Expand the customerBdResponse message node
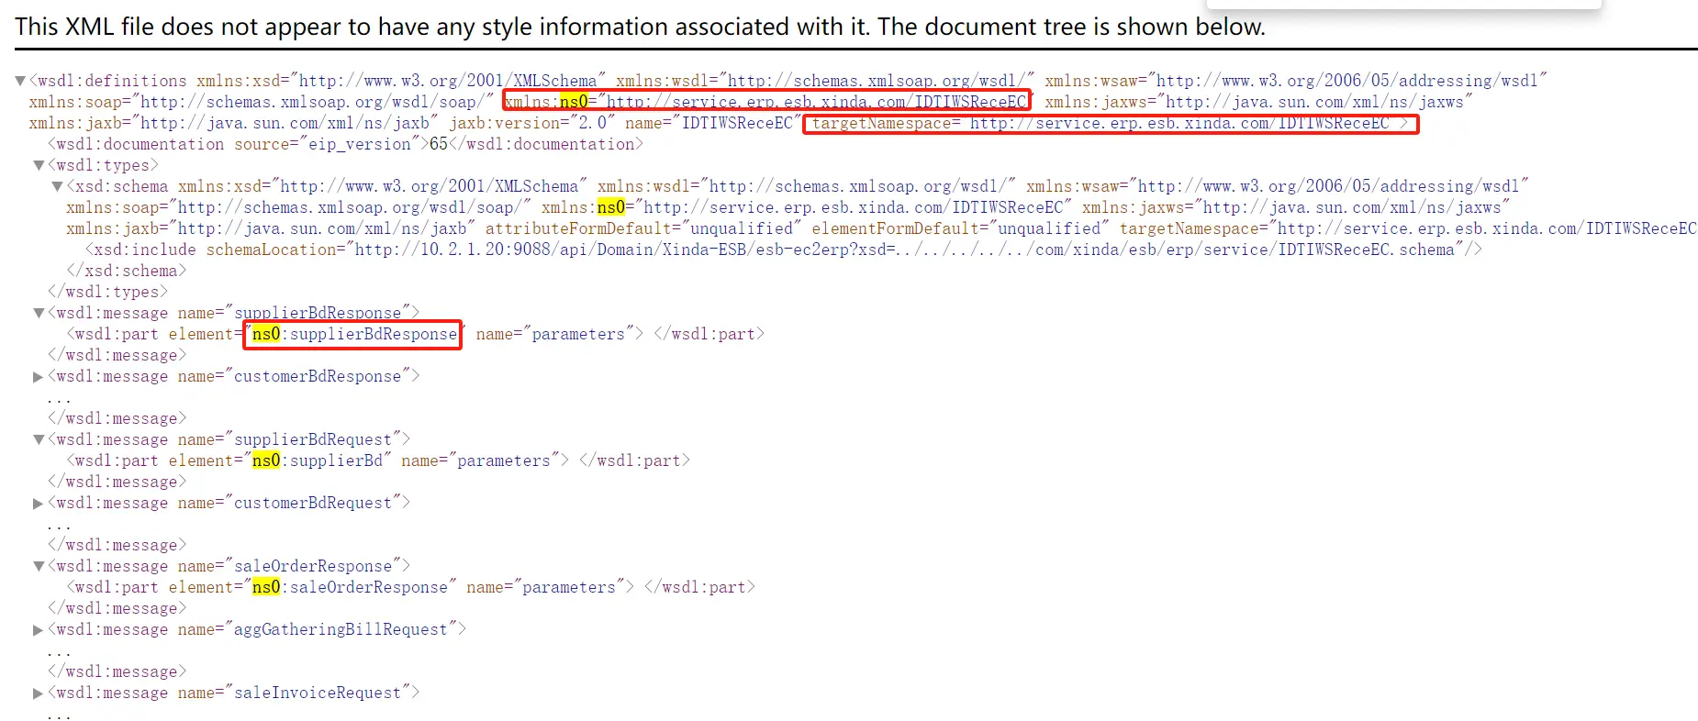 pos(39,376)
